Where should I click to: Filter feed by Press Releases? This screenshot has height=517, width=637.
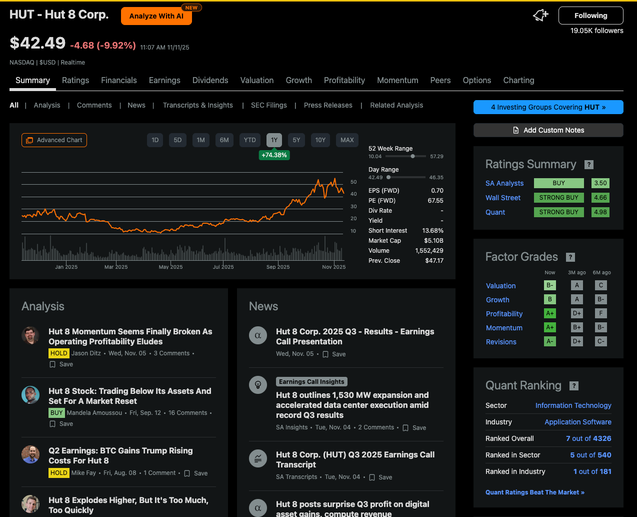[328, 105]
